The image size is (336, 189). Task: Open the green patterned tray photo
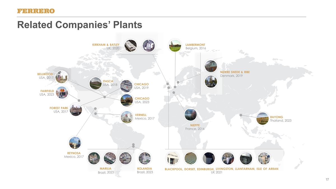(x=191, y=158)
